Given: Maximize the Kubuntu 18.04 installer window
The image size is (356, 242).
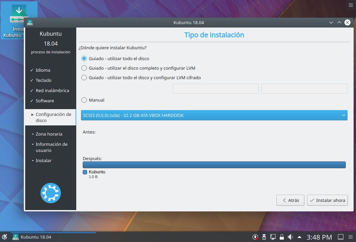Looking at the screenshot, I should click(x=339, y=22).
